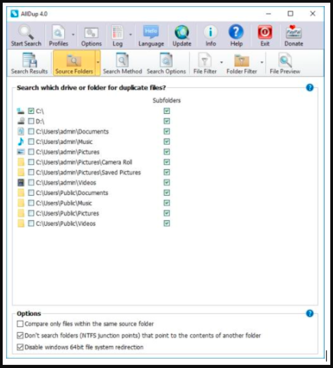Select the C:\Users\Public\Music path text
333x368 pixels.
coord(64,203)
